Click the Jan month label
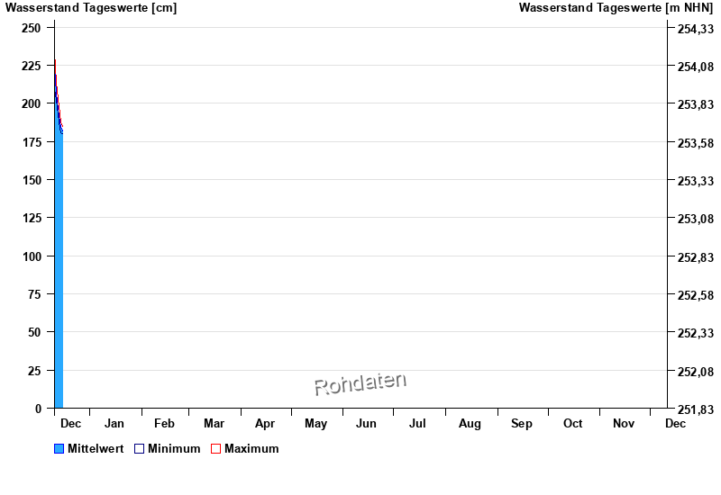The image size is (721, 495). (x=114, y=424)
